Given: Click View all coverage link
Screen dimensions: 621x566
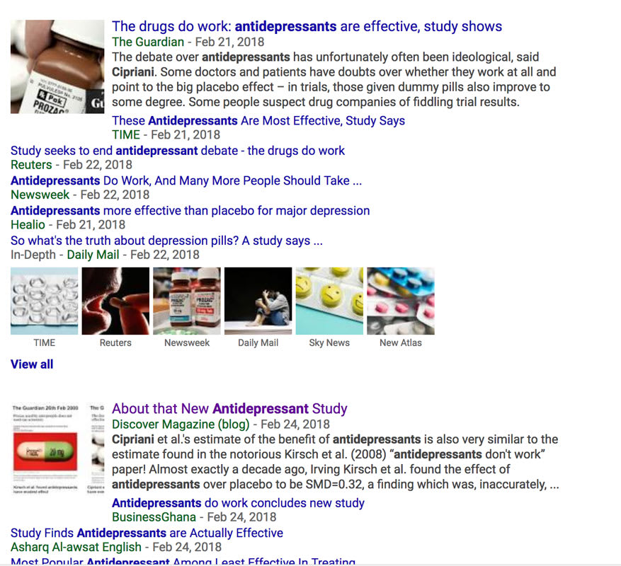Looking at the screenshot, I should pyautogui.click(x=32, y=364).
